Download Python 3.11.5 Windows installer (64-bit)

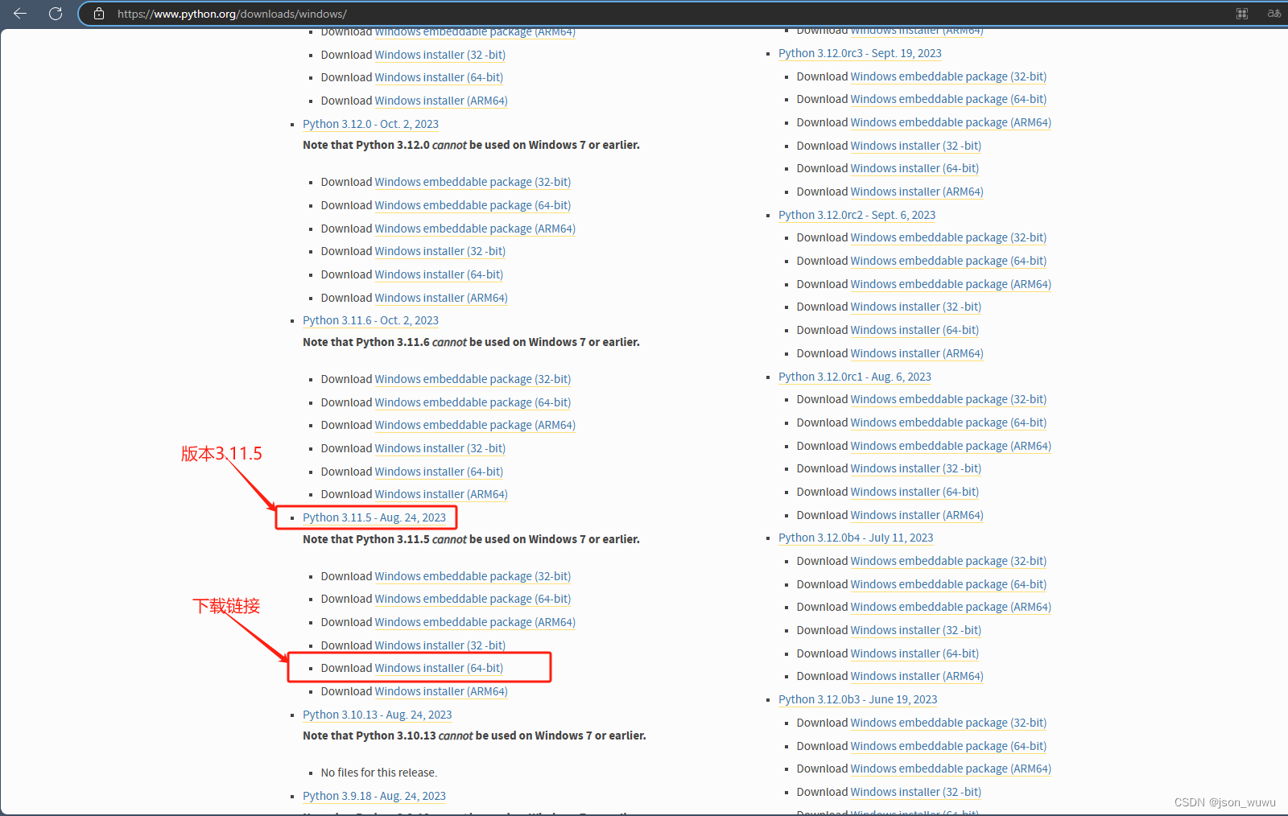click(439, 668)
